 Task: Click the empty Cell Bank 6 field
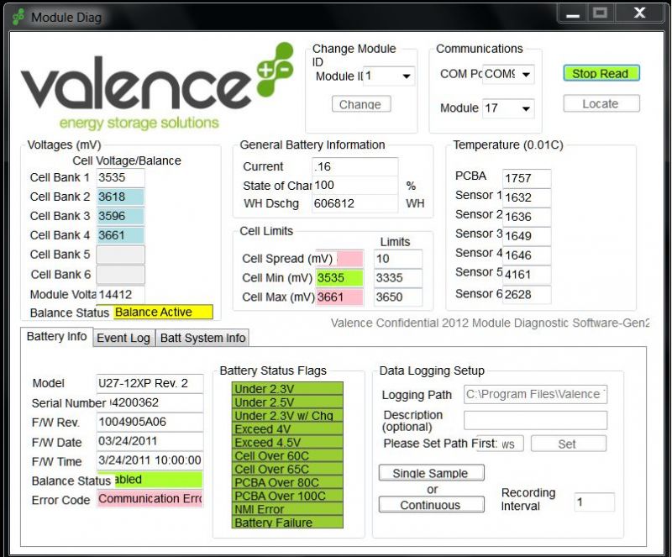pyautogui.click(x=120, y=275)
